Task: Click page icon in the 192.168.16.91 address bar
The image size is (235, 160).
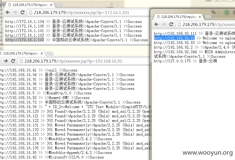Action: coord(21,61)
